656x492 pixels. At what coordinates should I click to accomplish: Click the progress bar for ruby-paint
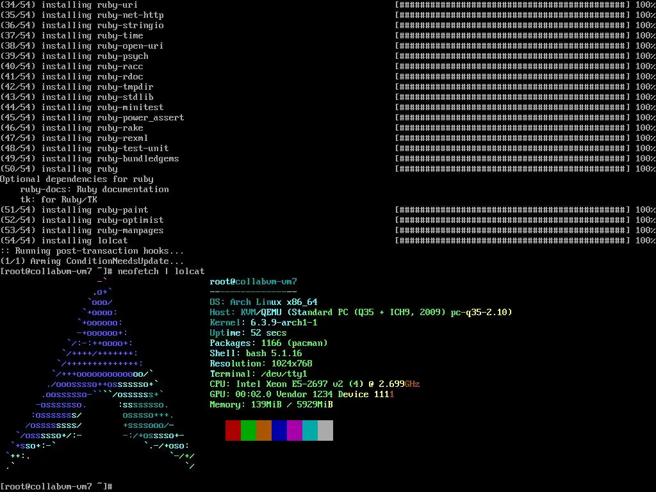(x=512, y=210)
